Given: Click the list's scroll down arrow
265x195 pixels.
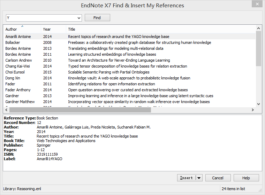Looking at the screenshot, I should (258, 104).
